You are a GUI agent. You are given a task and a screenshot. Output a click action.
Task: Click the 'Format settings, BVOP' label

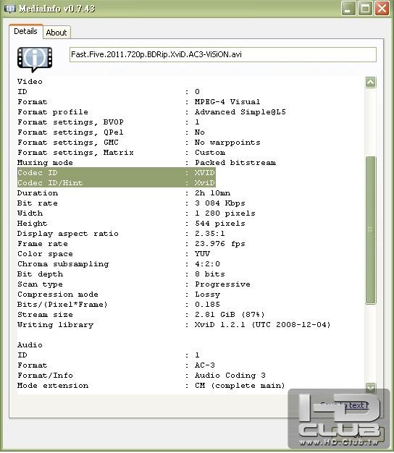pos(70,122)
